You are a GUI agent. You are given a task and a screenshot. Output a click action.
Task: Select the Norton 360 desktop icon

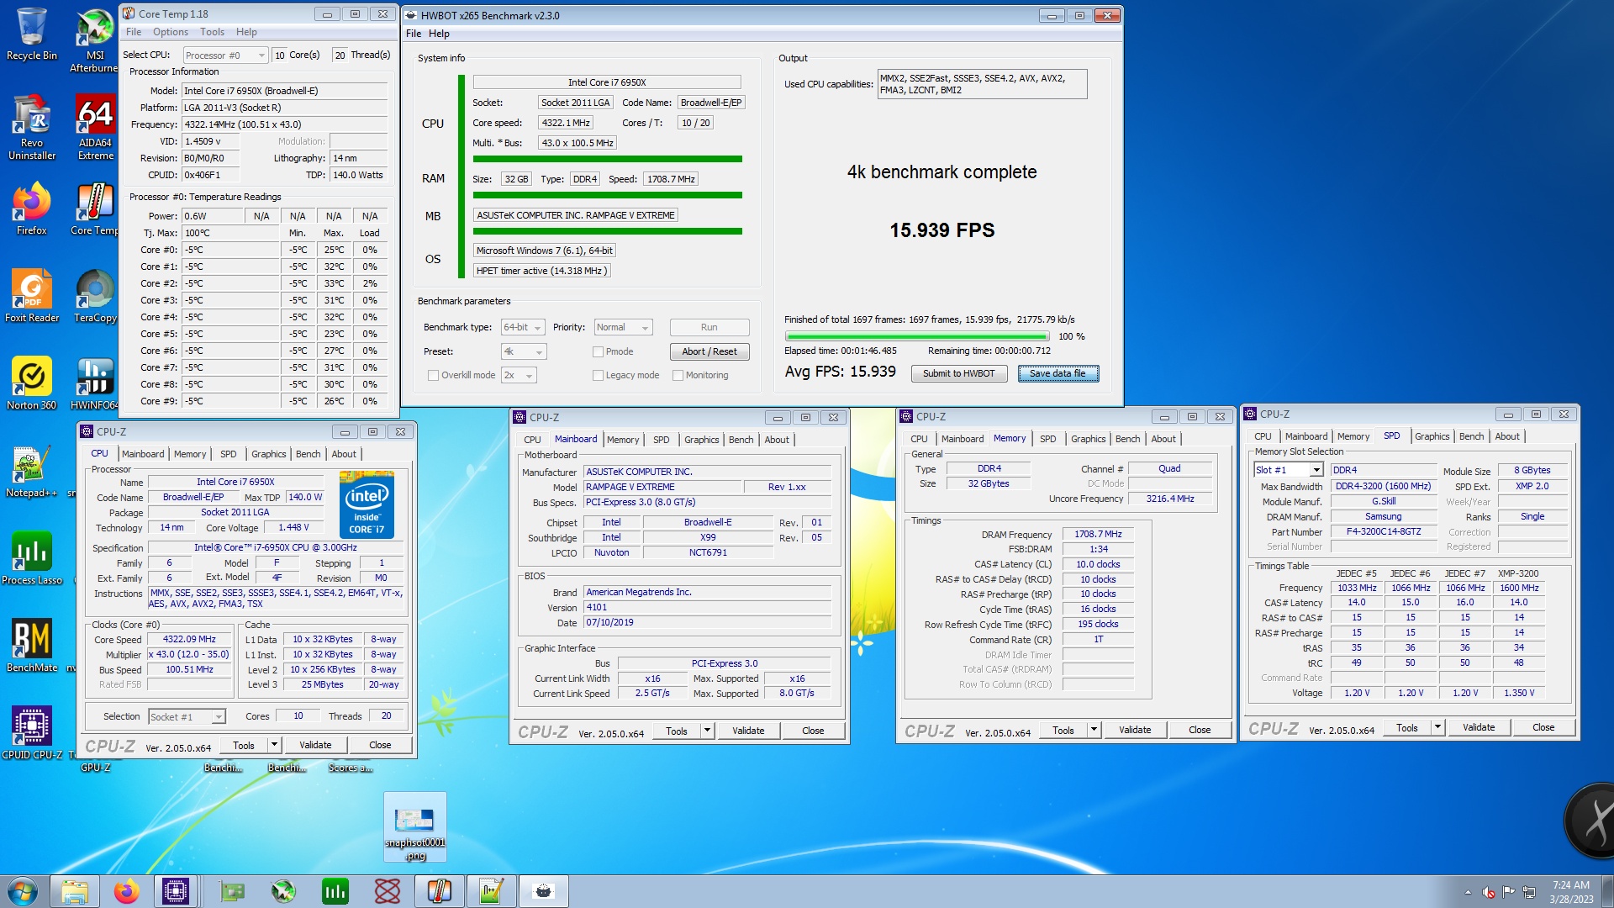pos(32,383)
